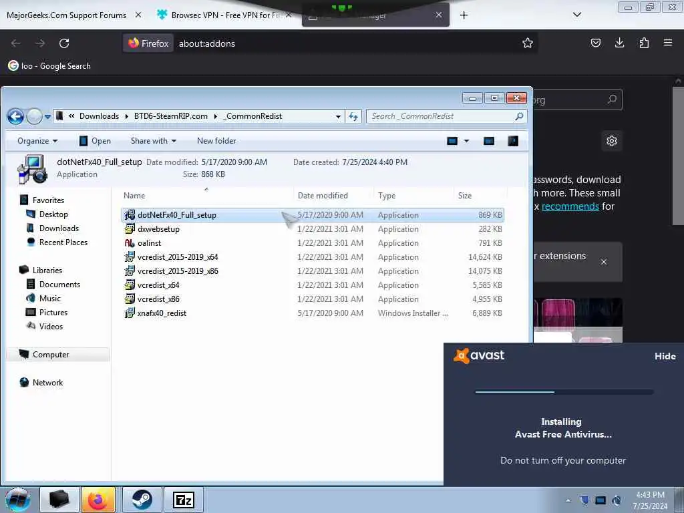Click the Explorer forward navigation arrow
This screenshot has width=684, height=513.
(34, 116)
